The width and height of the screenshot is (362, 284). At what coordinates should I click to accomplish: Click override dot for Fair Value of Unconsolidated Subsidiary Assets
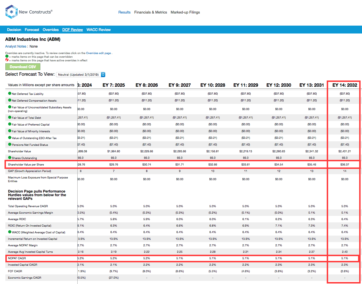coord(10,107)
